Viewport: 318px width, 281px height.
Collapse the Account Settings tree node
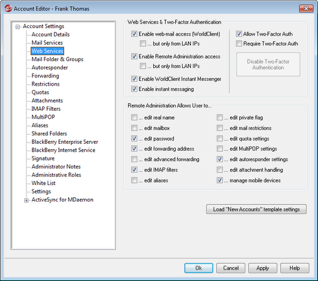tap(18, 27)
